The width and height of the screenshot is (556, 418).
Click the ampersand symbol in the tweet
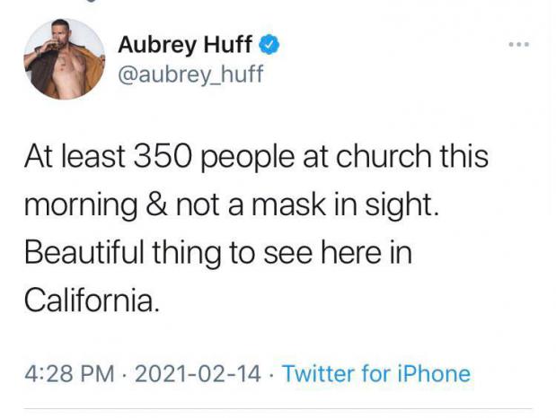click(x=156, y=205)
